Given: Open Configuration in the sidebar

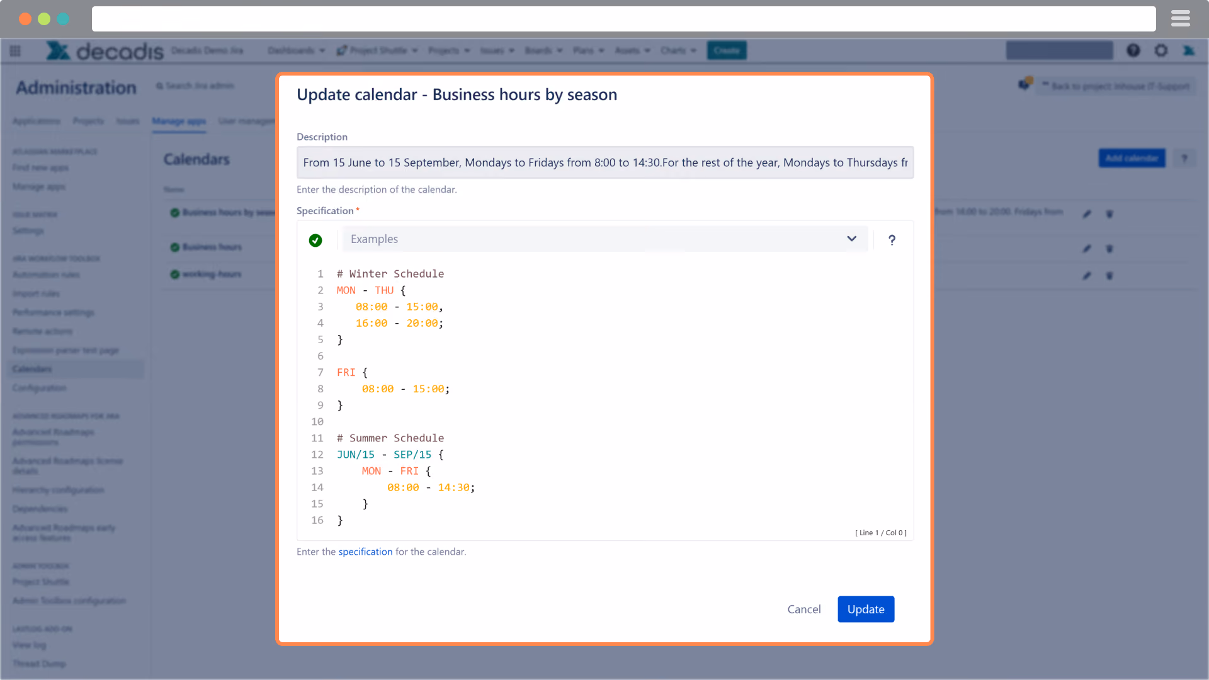Looking at the screenshot, I should (x=39, y=388).
